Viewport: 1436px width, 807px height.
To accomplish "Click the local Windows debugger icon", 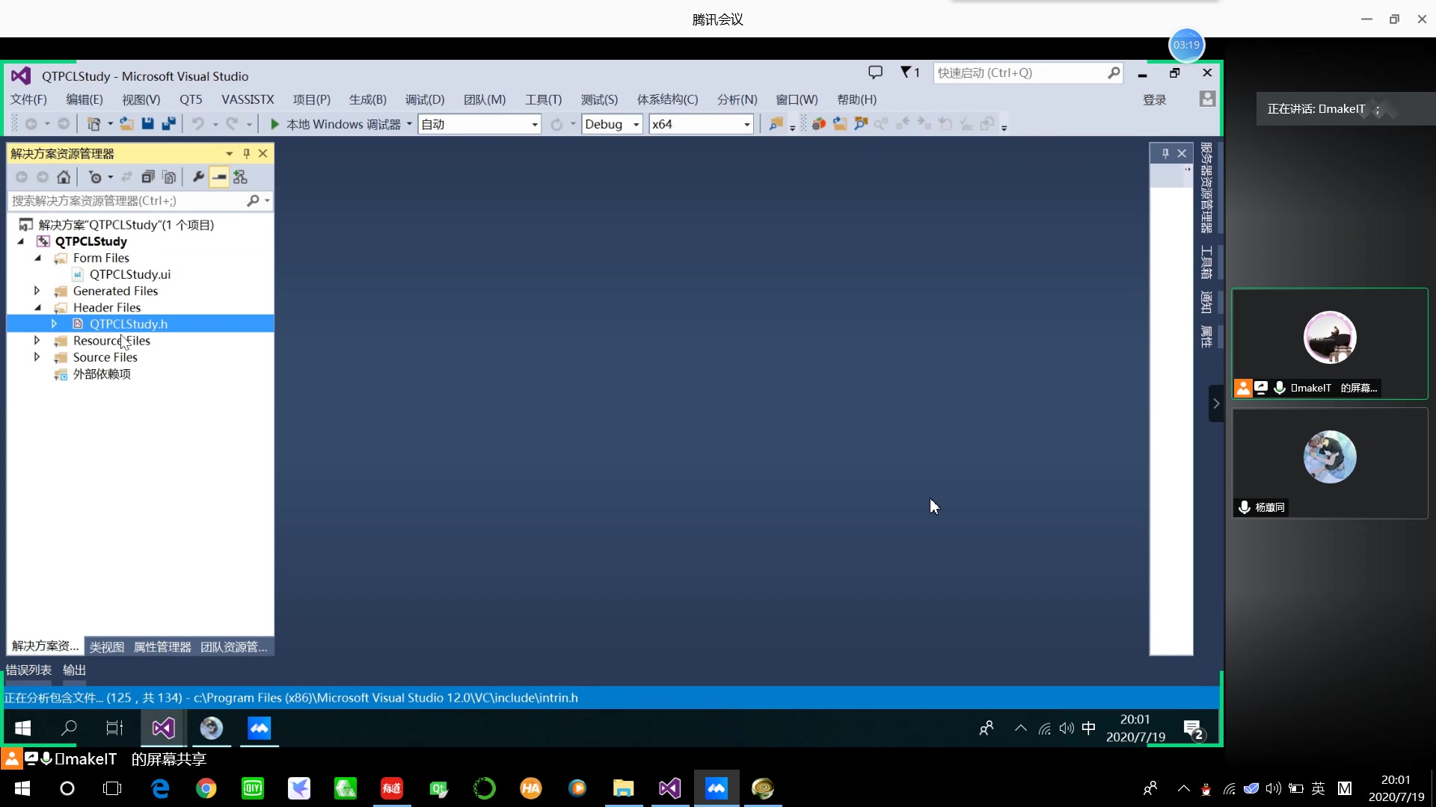I will [x=275, y=123].
